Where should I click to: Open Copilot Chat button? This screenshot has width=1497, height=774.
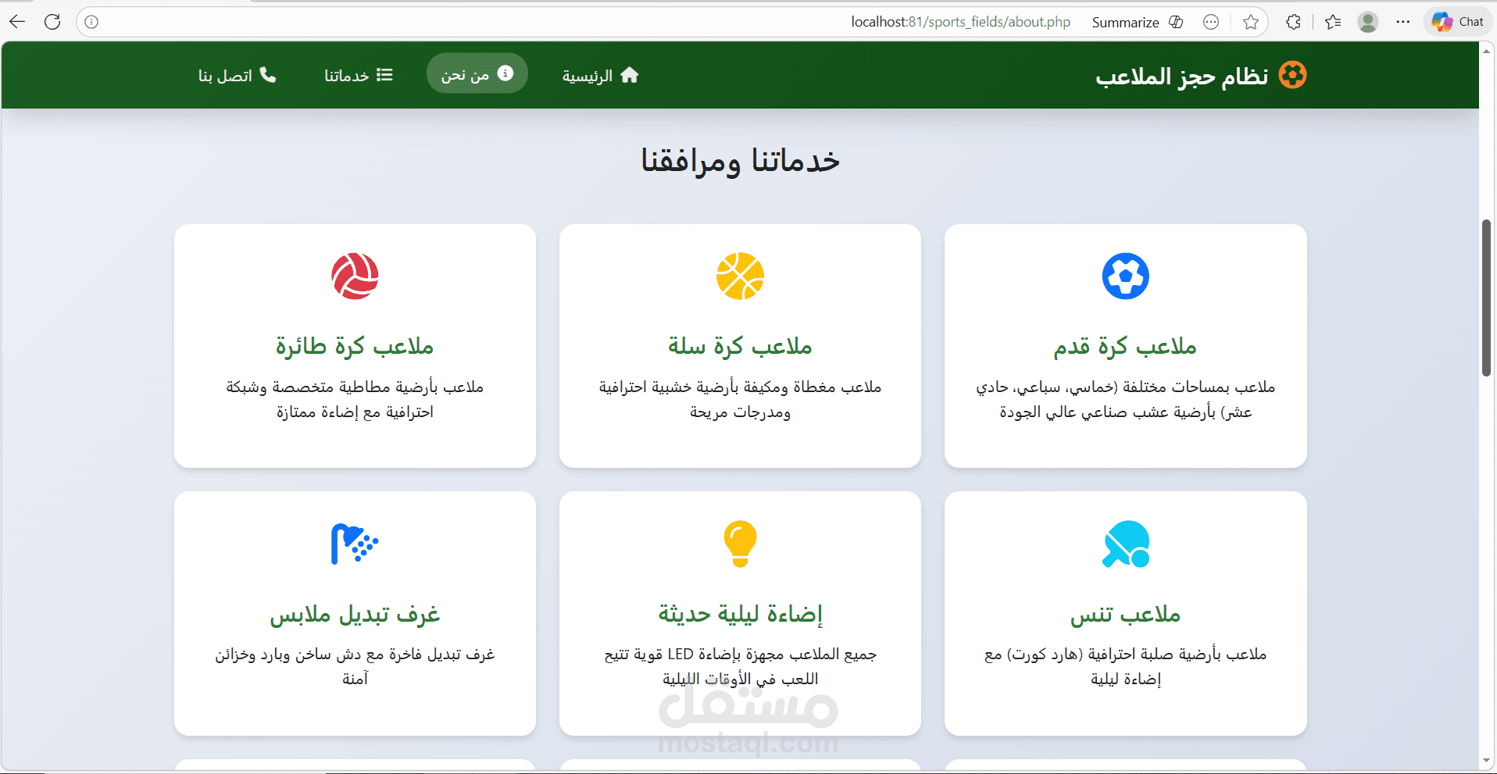[1458, 22]
